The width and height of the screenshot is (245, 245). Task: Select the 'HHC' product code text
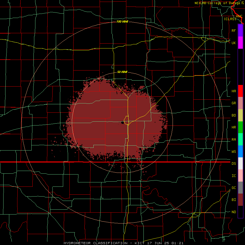239,16
